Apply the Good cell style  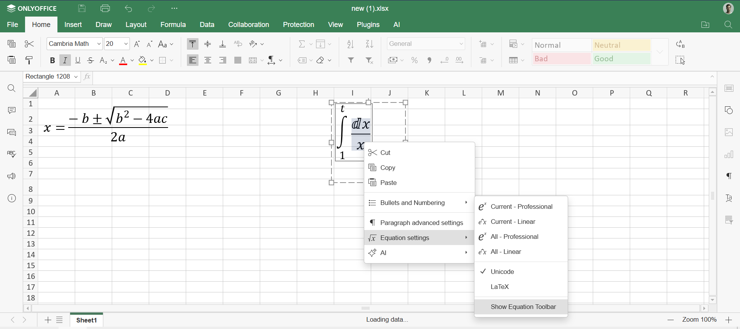[x=621, y=59]
